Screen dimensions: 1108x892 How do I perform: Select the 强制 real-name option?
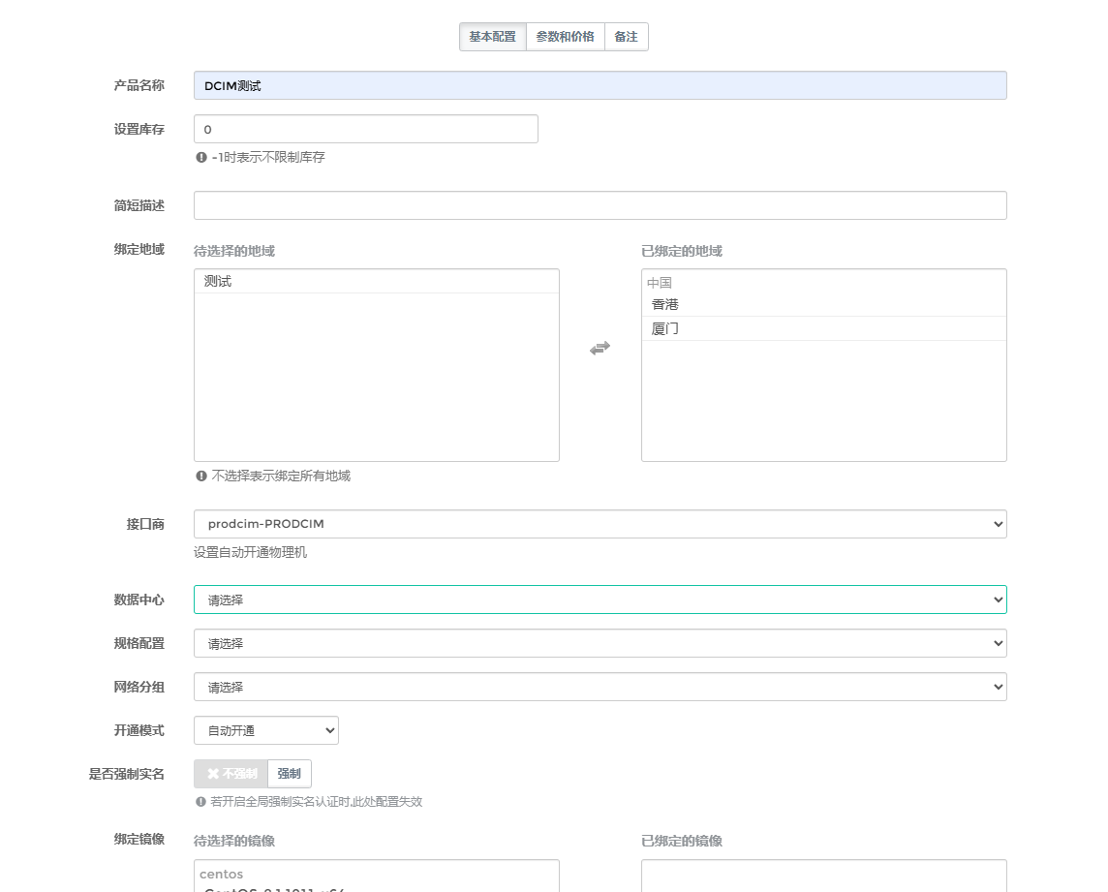coord(289,774)
